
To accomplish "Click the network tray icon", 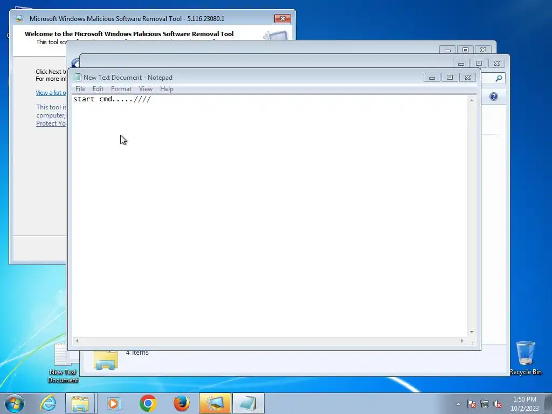I will click(x=485, y=404).
